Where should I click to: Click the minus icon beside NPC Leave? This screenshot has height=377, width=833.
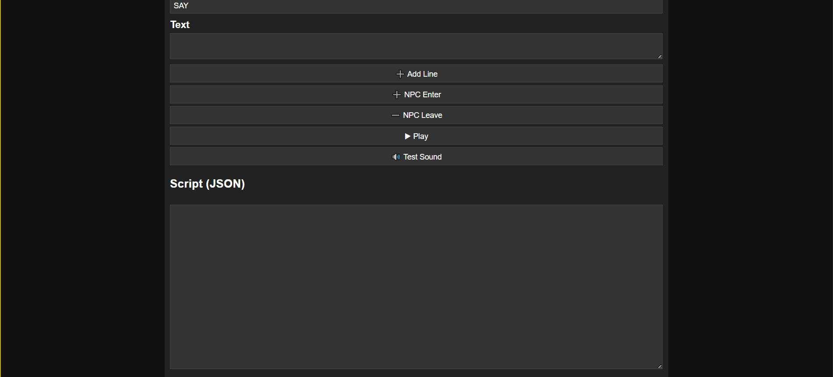coord(395,115)
